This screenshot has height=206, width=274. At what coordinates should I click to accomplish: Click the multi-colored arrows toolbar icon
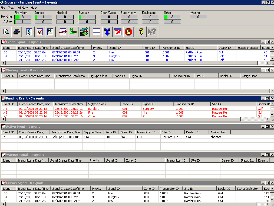(x=84, y=32)
